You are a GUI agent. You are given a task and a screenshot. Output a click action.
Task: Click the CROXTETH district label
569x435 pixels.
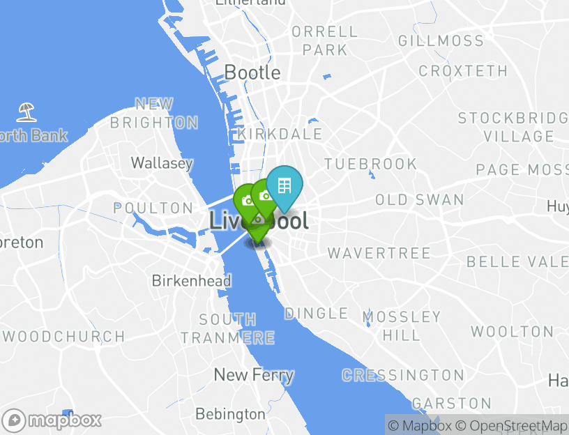(x=463, y=71)
